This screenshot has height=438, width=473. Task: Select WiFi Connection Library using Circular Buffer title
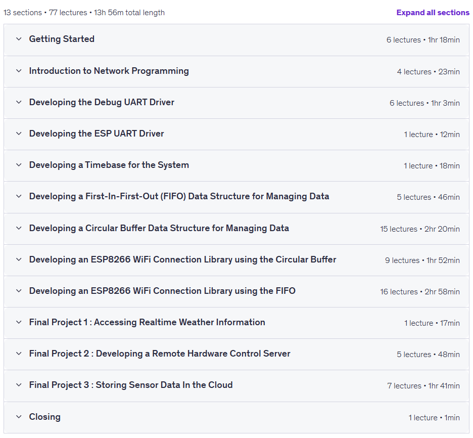click(x=182, y=259)
